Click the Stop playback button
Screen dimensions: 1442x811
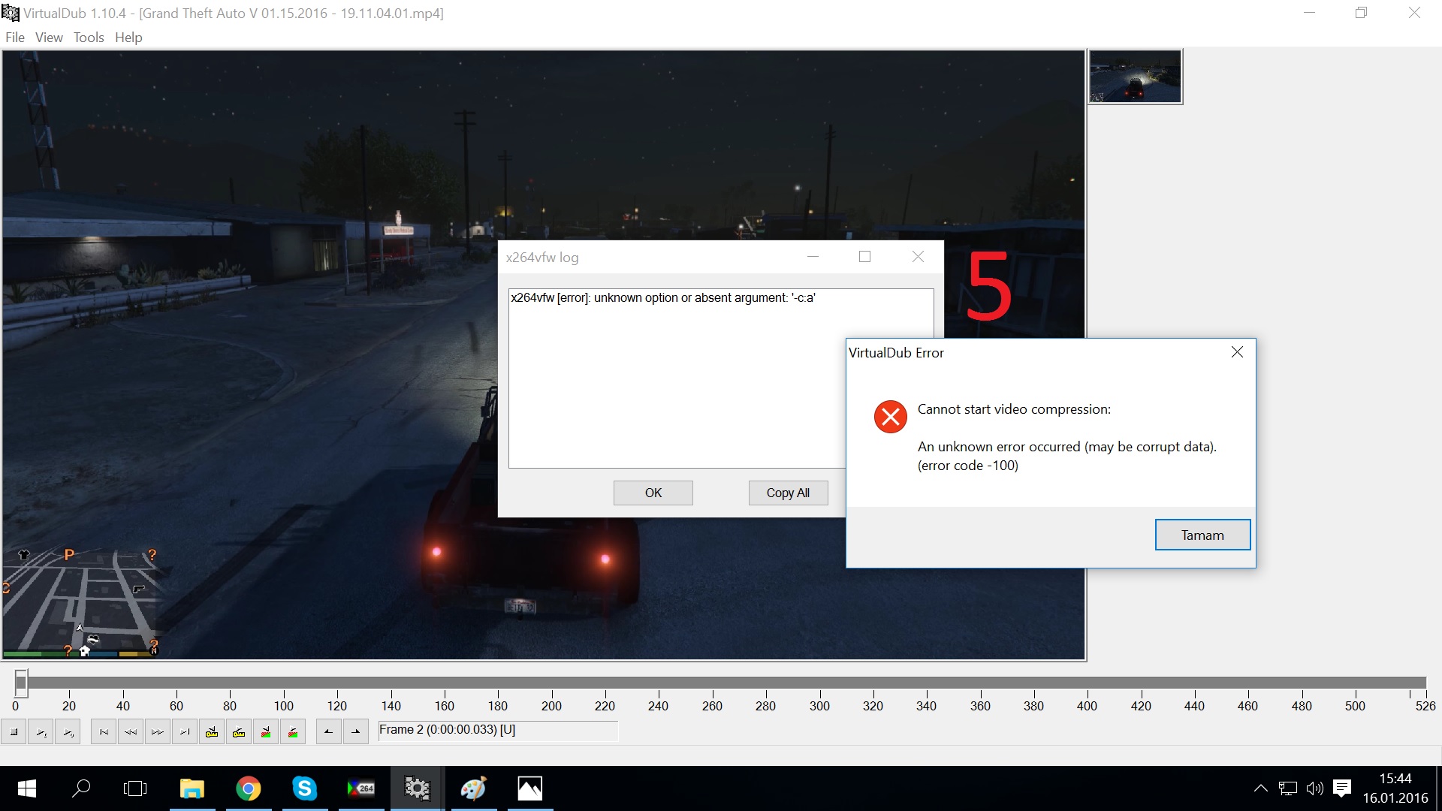pyautogui.click(x=14, y=732)
